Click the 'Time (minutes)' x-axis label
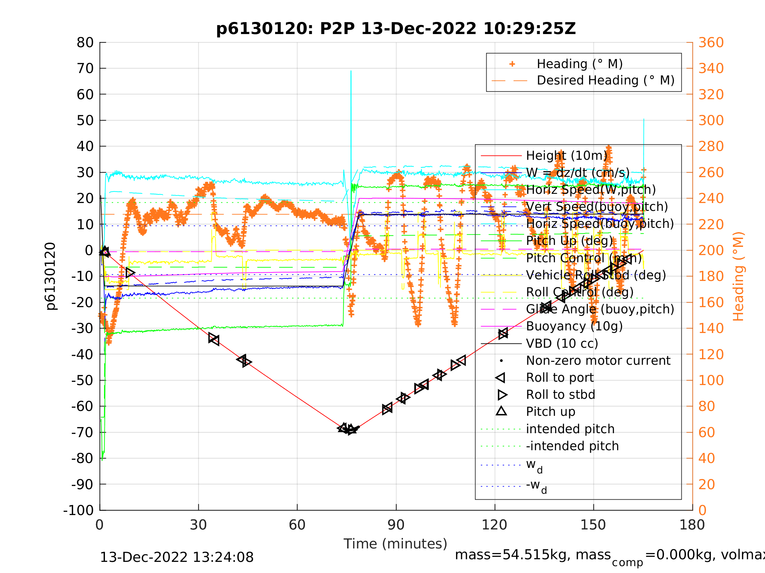This screenshot has width=765, height=573. point(395,544)
